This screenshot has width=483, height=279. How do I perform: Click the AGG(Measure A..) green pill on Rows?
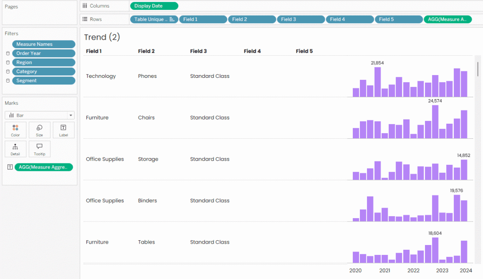point(447,19)
